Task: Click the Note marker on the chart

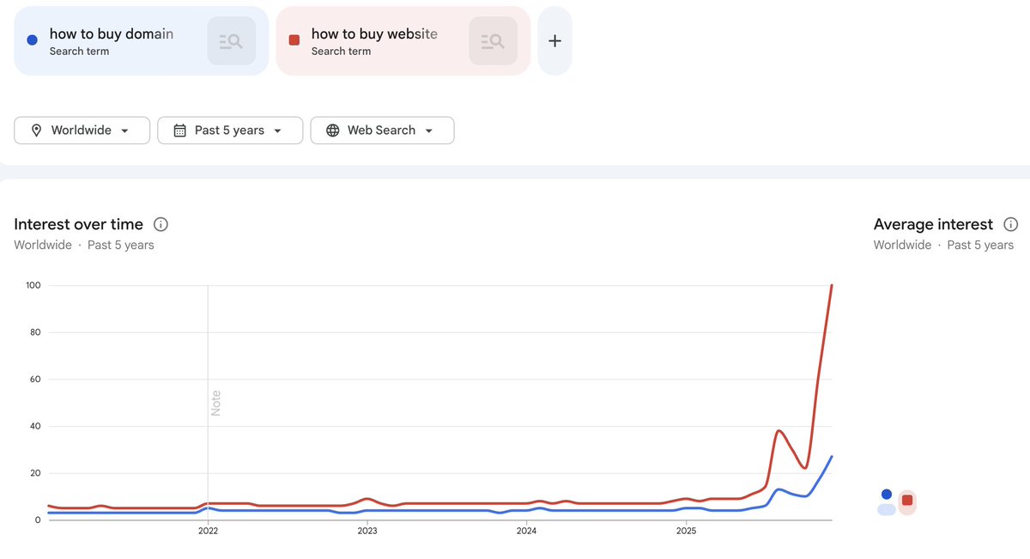Action: 216,403
